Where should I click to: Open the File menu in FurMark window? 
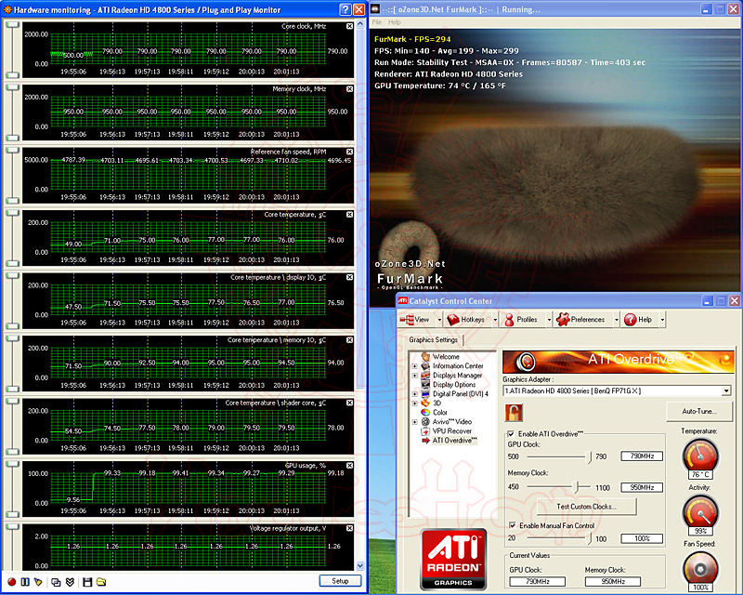(x=377, y=22)
